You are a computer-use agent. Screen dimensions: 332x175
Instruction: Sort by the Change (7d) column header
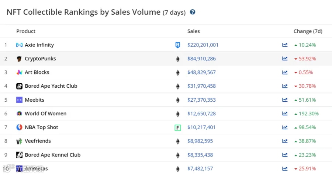click(x=308, y=31)
